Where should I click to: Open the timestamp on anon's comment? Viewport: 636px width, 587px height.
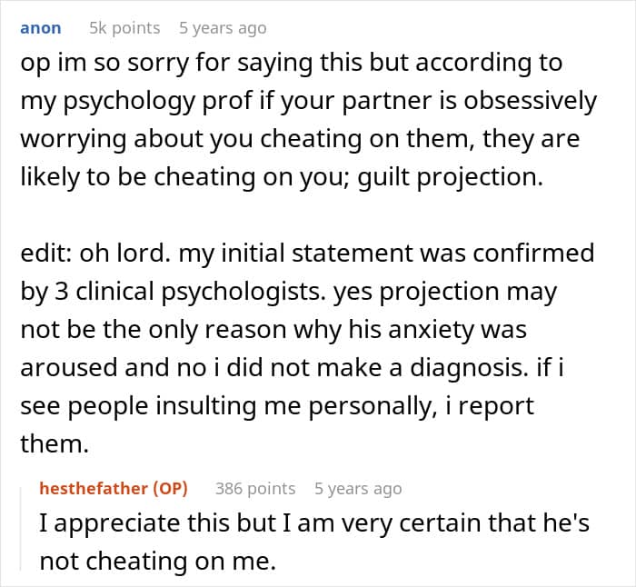(223, 28)
